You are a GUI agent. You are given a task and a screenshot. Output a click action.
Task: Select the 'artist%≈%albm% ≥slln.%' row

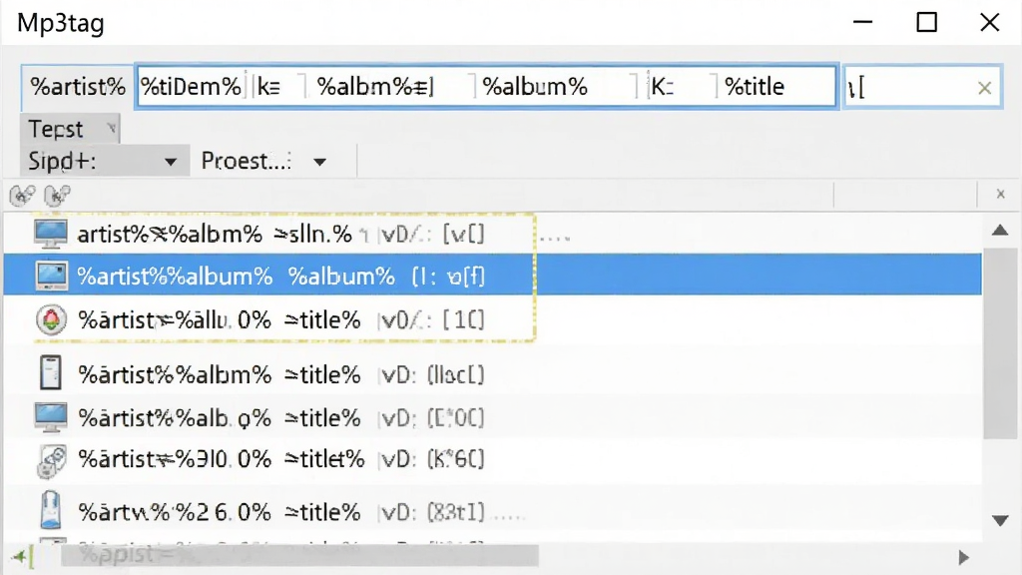[492, 234]
